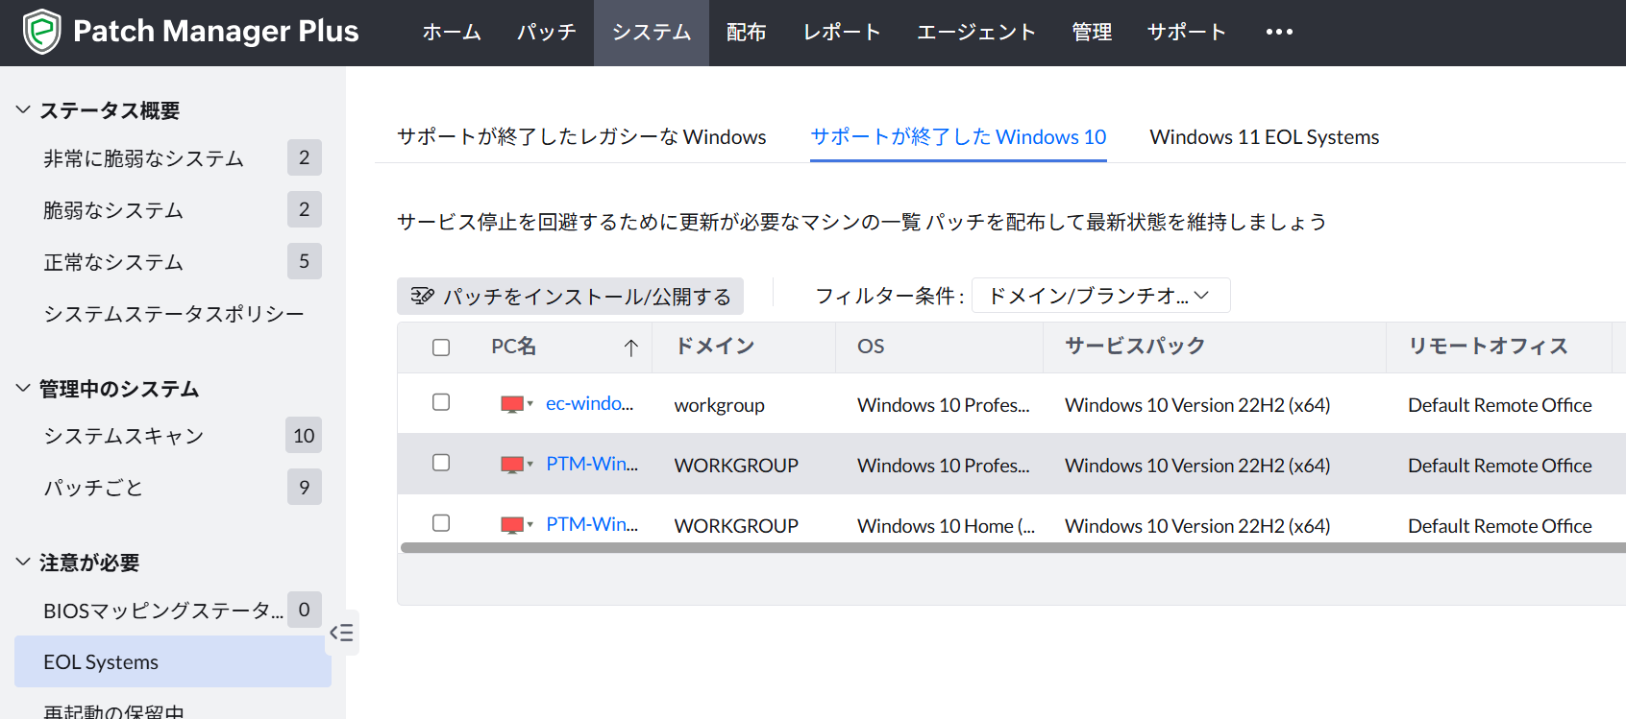Switch to サポートが終了した Windows 10 tab

coord(958,137)
